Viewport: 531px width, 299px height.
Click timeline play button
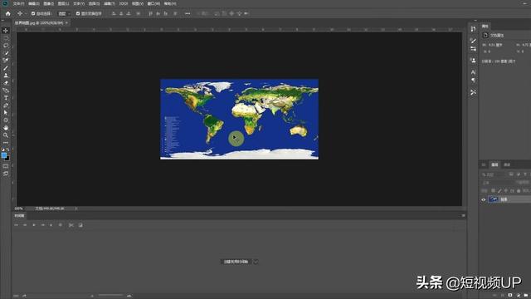click(x=34, y=225)
